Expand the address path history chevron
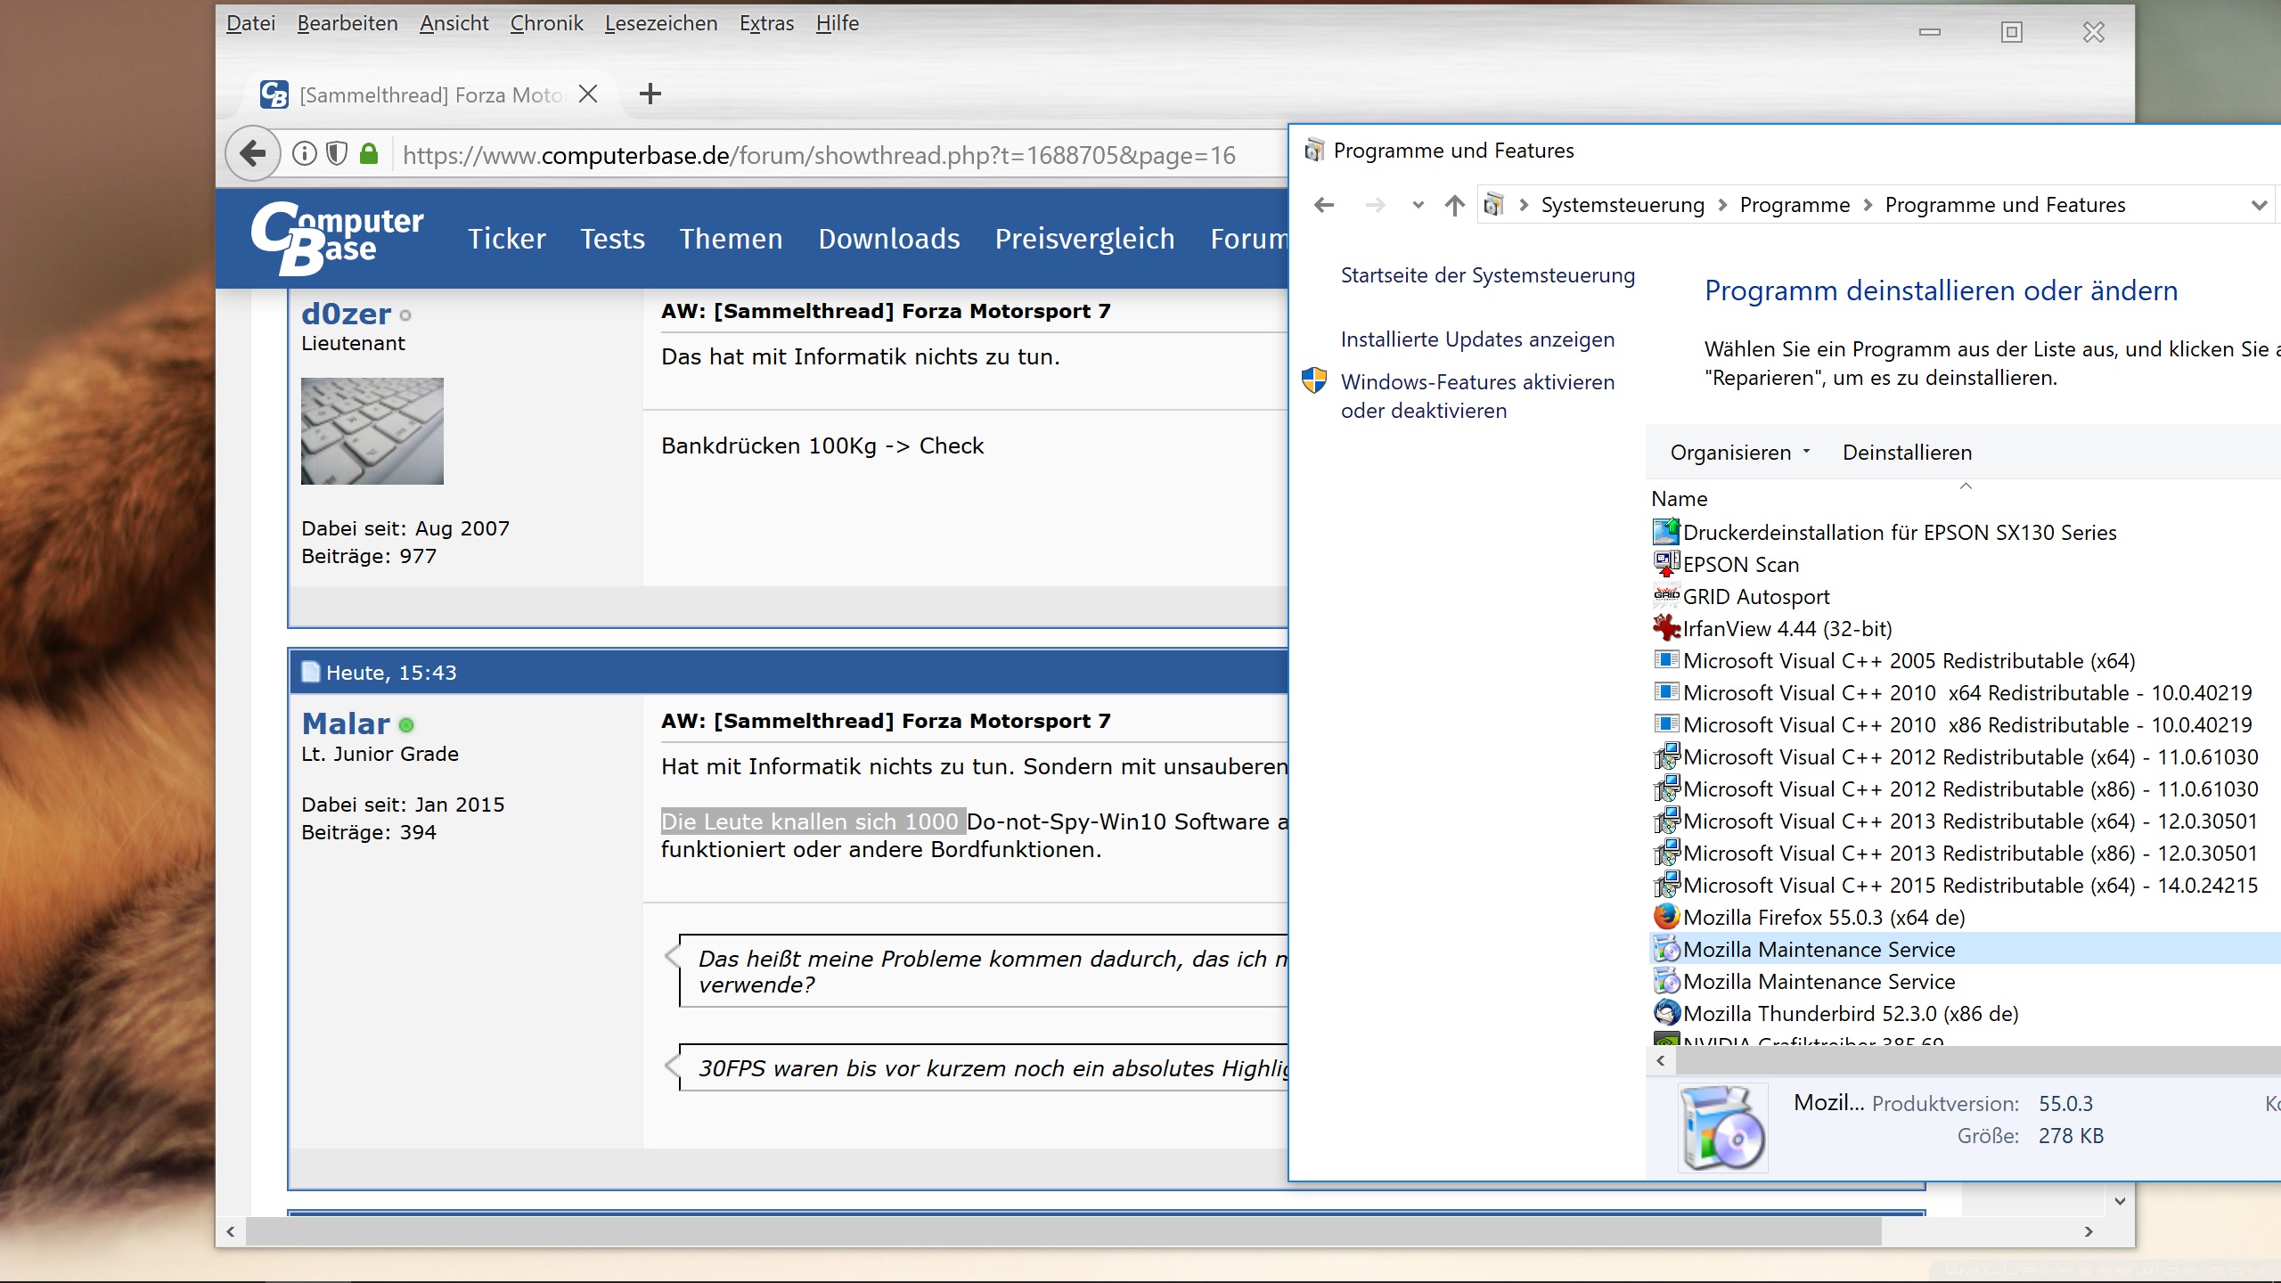The height and width of the screenshot is (1283, 2281). click(x=2258, y=206)
